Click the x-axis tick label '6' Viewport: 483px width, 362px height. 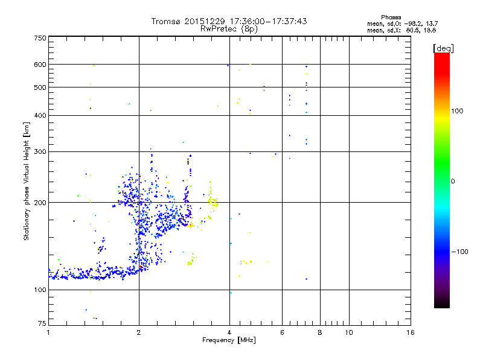pos(282,332)
